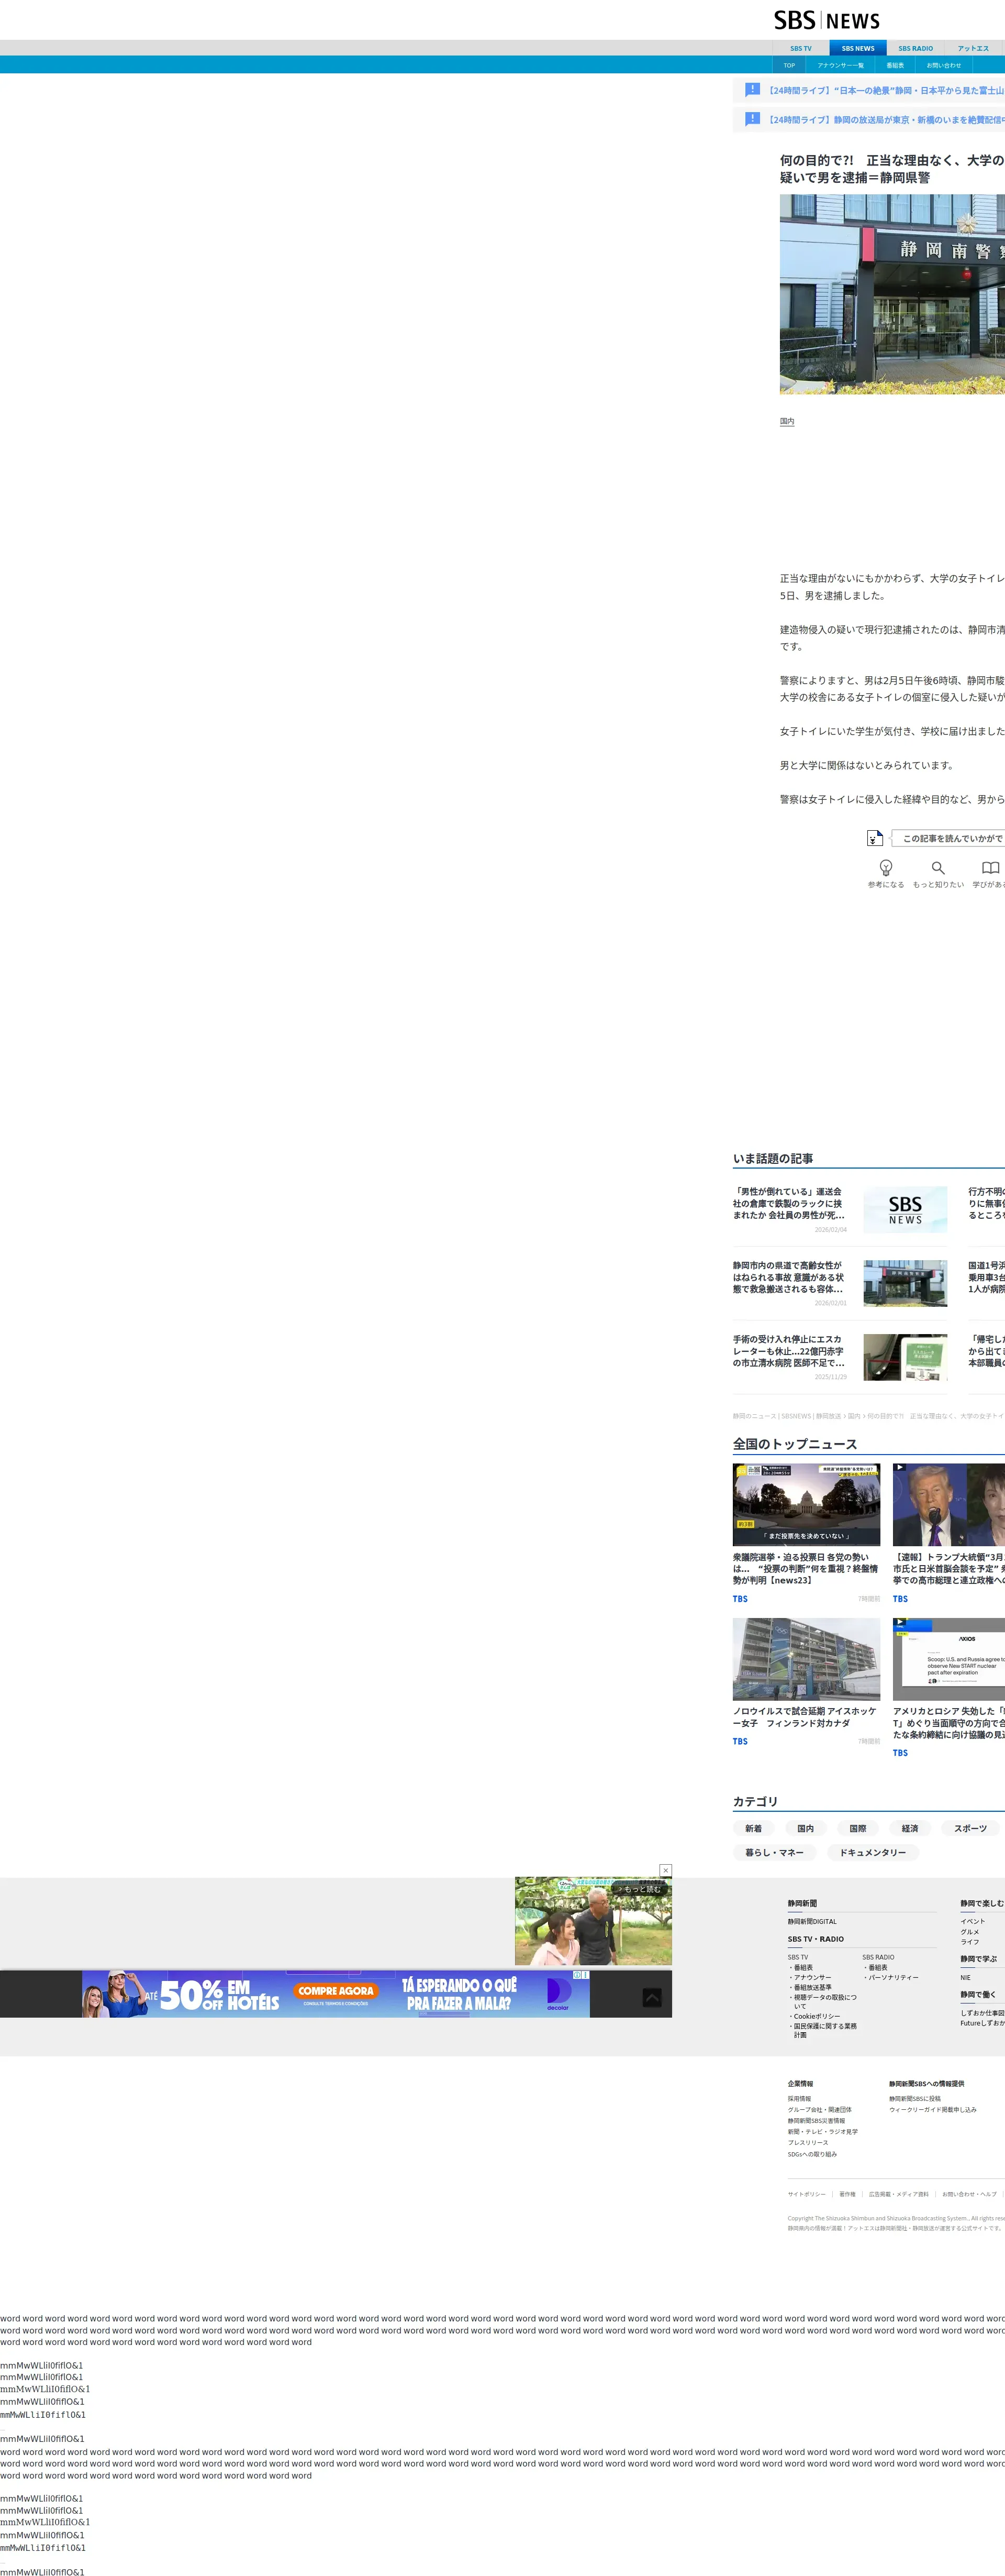Switch to the SBS RADIO tab
This screenshot has height=2576, width=1005.
[915, 48]
